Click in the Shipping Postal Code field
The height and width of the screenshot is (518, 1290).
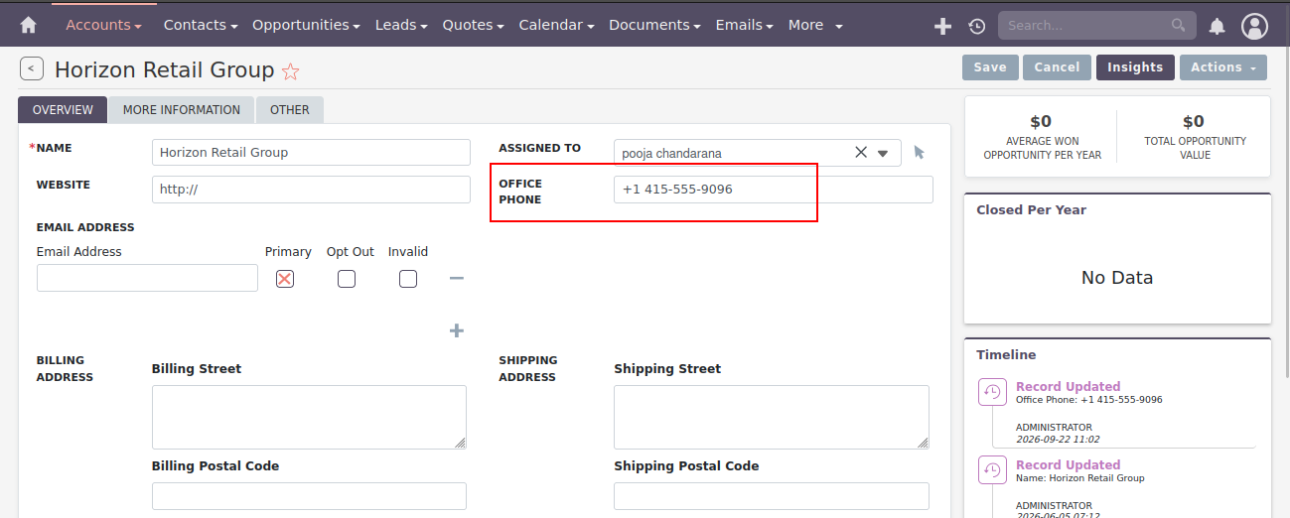772,496
